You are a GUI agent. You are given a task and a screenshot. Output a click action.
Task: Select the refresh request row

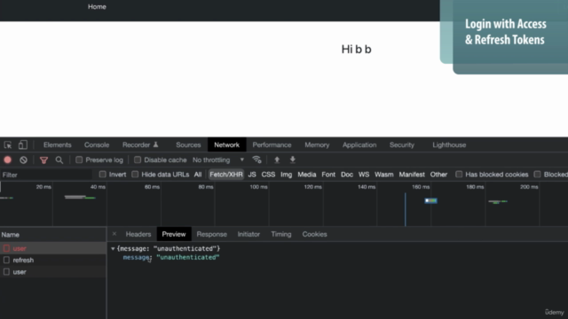click(53, 260)
